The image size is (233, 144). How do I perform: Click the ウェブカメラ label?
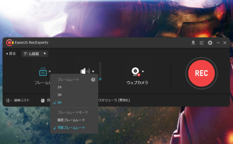[x=137, y=83]
